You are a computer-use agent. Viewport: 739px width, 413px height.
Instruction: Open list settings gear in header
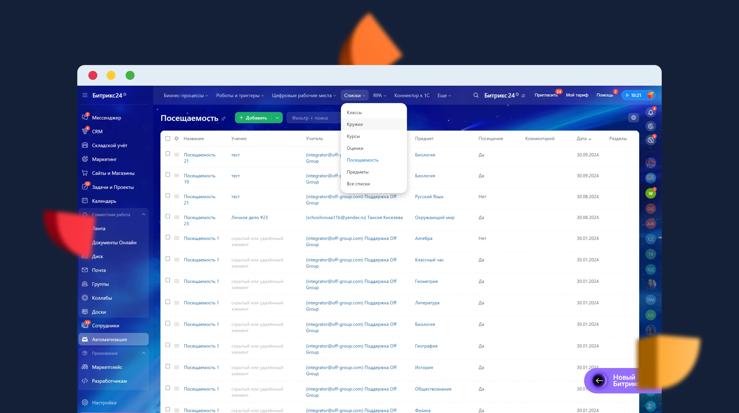click(633, 118)
